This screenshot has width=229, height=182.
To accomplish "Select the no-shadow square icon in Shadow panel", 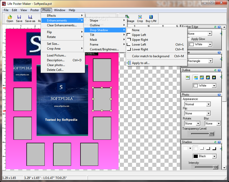I will click(x=196, y=149).
